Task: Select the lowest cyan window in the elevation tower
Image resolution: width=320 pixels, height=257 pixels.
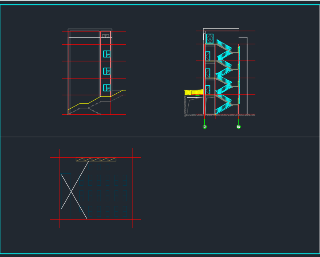Action: click(x=107, y=88)
